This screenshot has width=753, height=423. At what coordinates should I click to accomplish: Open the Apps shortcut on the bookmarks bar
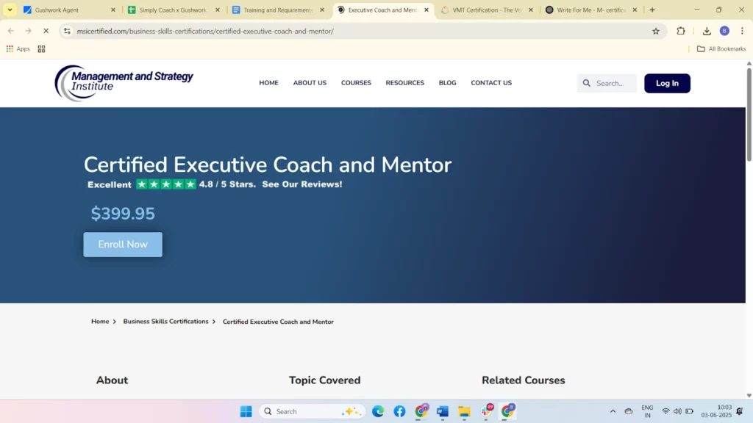coord(18,48)
